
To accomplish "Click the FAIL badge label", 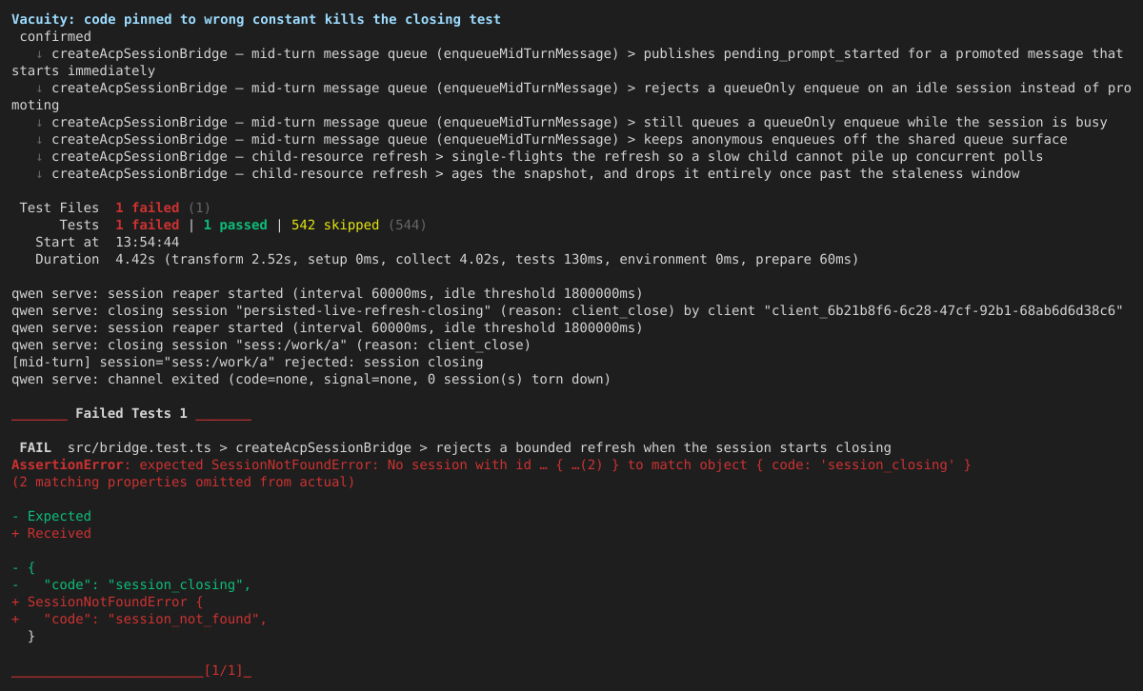I will click(x=35, y=447).
